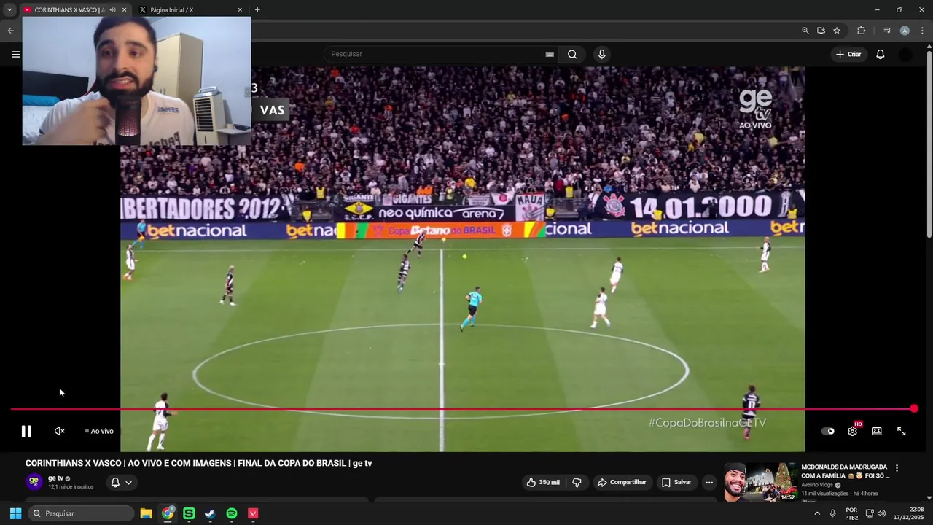Open the YouTube account avatar menu
This screenshot has width=933, height=525.
(x=905, y=55)
